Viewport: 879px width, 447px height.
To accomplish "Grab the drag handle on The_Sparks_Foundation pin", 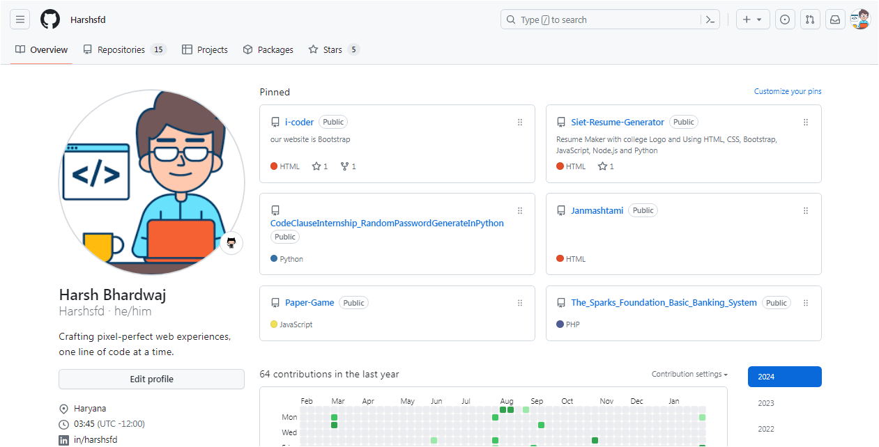I will (806, 303).
